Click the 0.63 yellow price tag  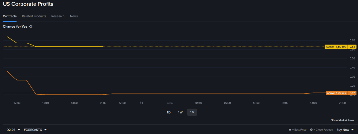coord(351,47)
